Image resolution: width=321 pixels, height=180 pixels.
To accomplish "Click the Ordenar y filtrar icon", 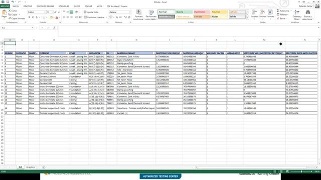I will pos(297,12).
